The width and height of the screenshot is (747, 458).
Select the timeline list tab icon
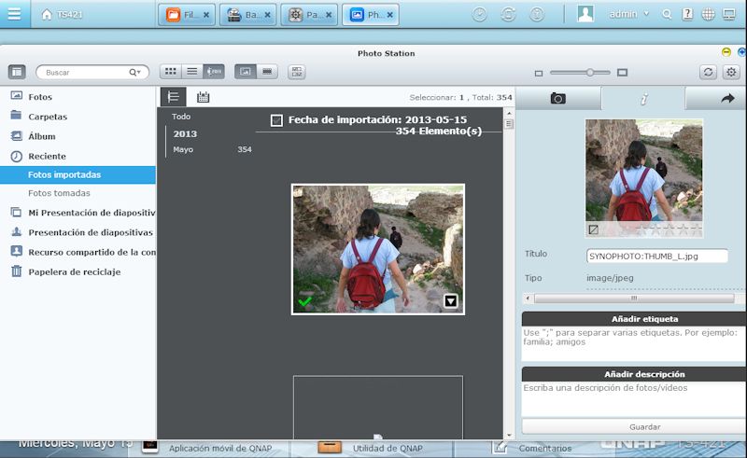click(173, 97)
